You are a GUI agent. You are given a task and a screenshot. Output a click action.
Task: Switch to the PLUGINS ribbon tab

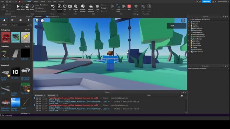61,1
